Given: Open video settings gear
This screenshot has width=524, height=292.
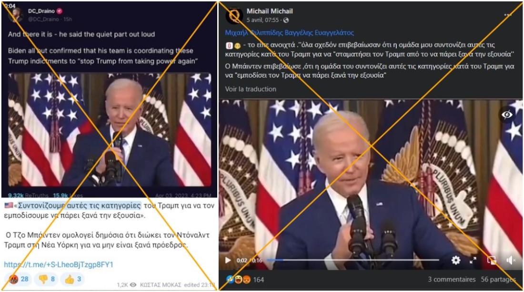Looking at the screenshot, I should point(456,260).
